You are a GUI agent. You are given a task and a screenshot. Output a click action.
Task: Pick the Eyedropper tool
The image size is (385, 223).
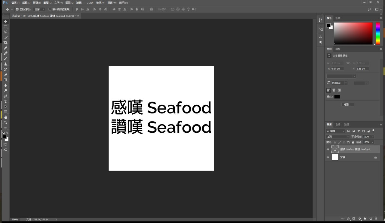tap(5, 48)
